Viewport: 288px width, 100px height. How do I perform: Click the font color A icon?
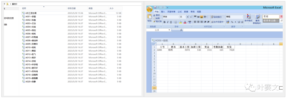185,22
